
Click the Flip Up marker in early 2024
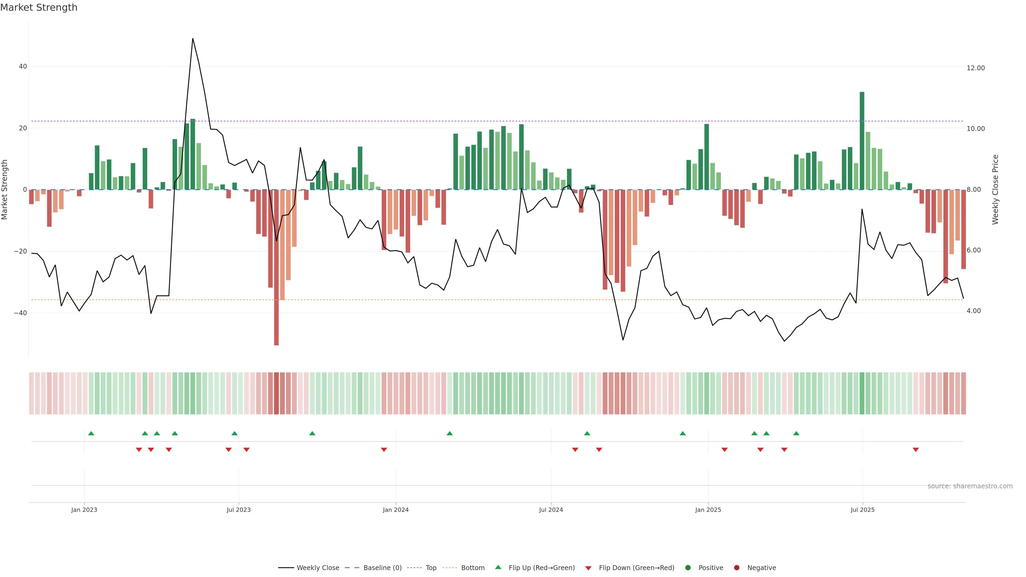click(450, 433)
